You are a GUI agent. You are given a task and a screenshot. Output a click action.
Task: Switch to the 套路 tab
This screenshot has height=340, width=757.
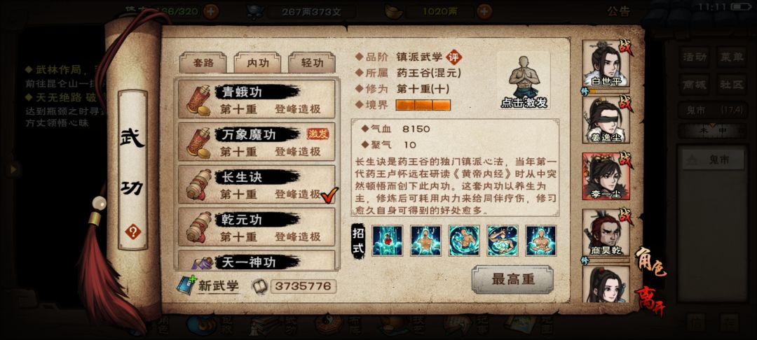click(203, 62)
